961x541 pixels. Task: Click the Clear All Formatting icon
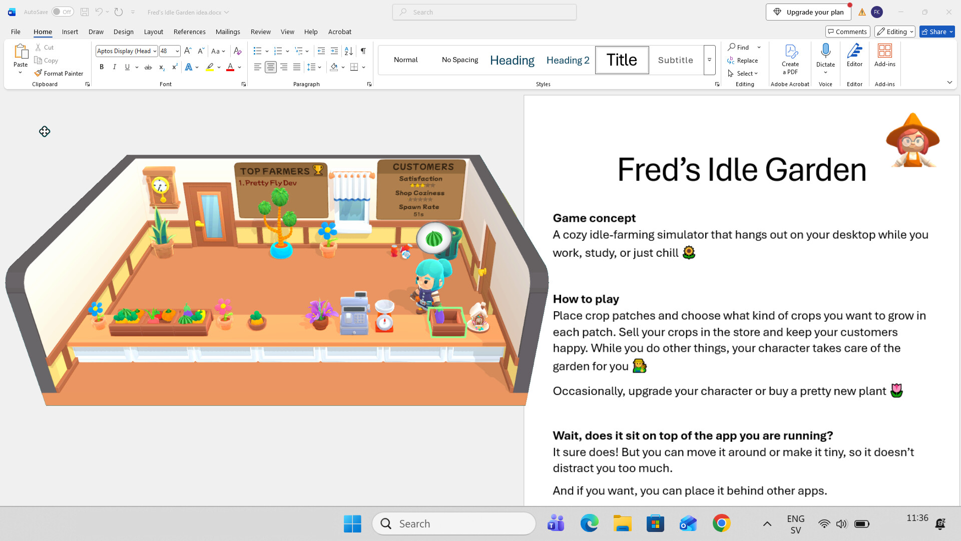point(238,51)
